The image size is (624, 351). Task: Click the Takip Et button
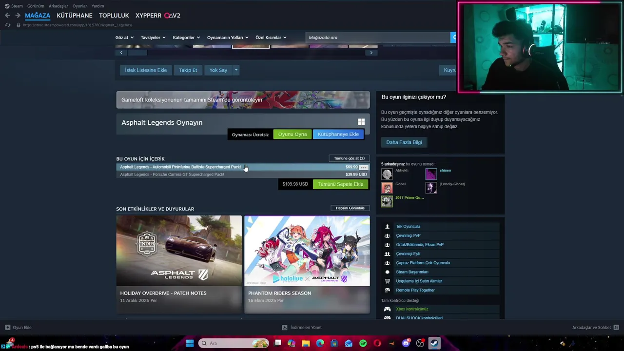(x=188, y=70)
